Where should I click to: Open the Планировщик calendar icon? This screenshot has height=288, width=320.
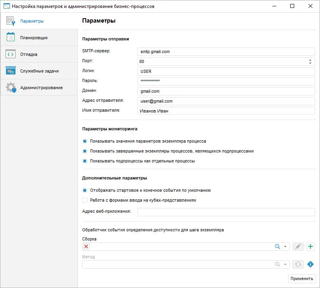pos(11,37)
